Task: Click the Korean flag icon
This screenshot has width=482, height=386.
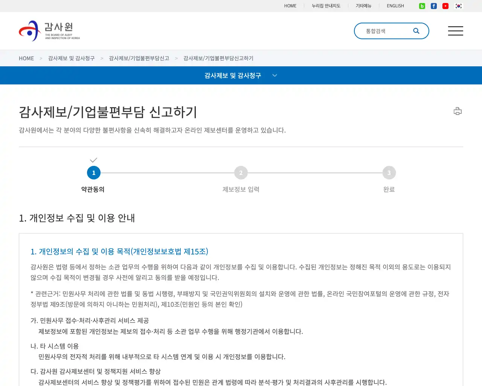Action: (x=459, y=6)
